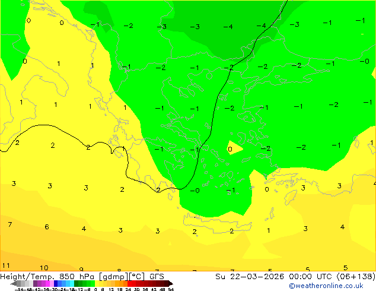Click the "24" label under the color scale
Image resolution: width=376 pixels, height=291 pixels.
click(x=128, y=290)
